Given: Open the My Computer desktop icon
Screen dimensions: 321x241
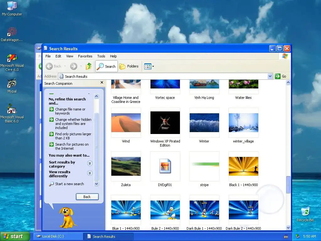Looking at the screenshot, I should click(x=12, y=8).
